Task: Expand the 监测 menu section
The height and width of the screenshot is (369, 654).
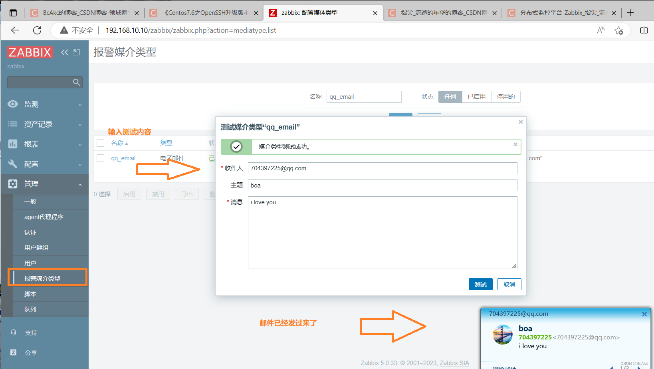Action: click(x=45, y=104)
